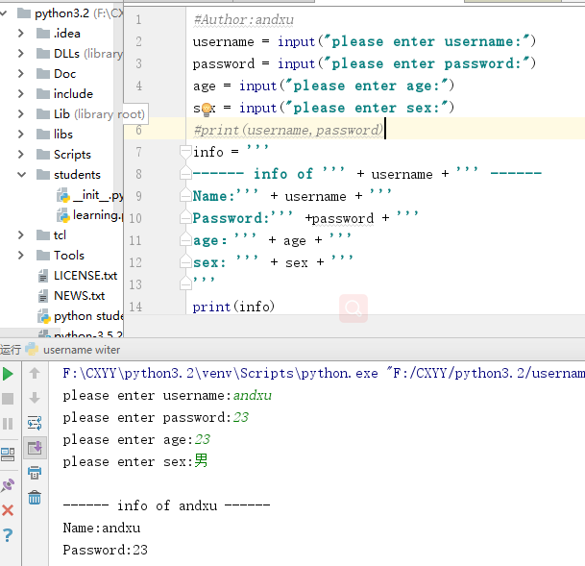
Task: Expand the Tools folder
Action: pyautogui.click(x=21, y=255)
